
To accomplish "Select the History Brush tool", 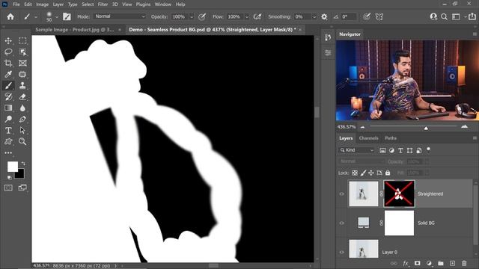I will pyautogui.click(x=8, y=96).
